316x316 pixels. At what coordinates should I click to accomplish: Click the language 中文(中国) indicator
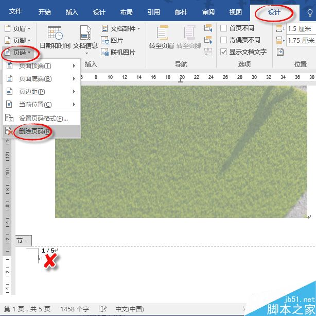pyautogui.click(x=129, y=309)
